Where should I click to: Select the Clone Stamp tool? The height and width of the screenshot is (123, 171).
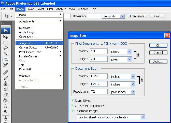pyautogui.click(x=5, y=84)
